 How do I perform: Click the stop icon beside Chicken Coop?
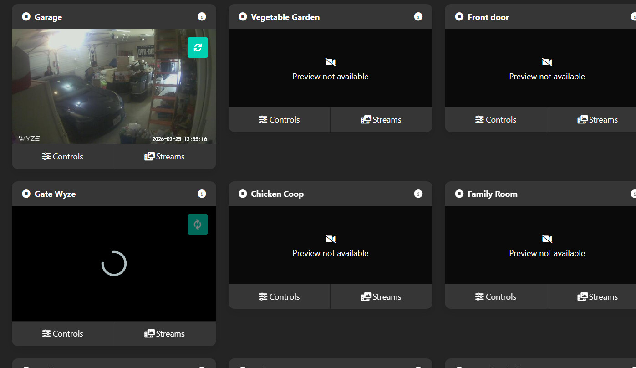[243, 194]
